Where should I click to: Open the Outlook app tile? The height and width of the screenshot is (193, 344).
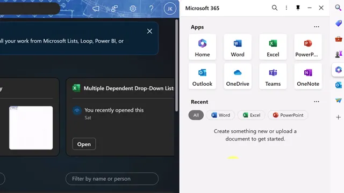point(202,76)
